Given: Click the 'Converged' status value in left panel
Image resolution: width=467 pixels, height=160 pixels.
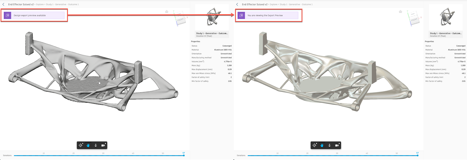Looking at the screenshot, I should 227,46.
